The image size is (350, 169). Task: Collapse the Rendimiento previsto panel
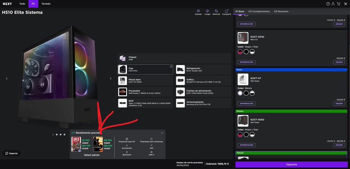pyautogui.click(x=162, y=133)
